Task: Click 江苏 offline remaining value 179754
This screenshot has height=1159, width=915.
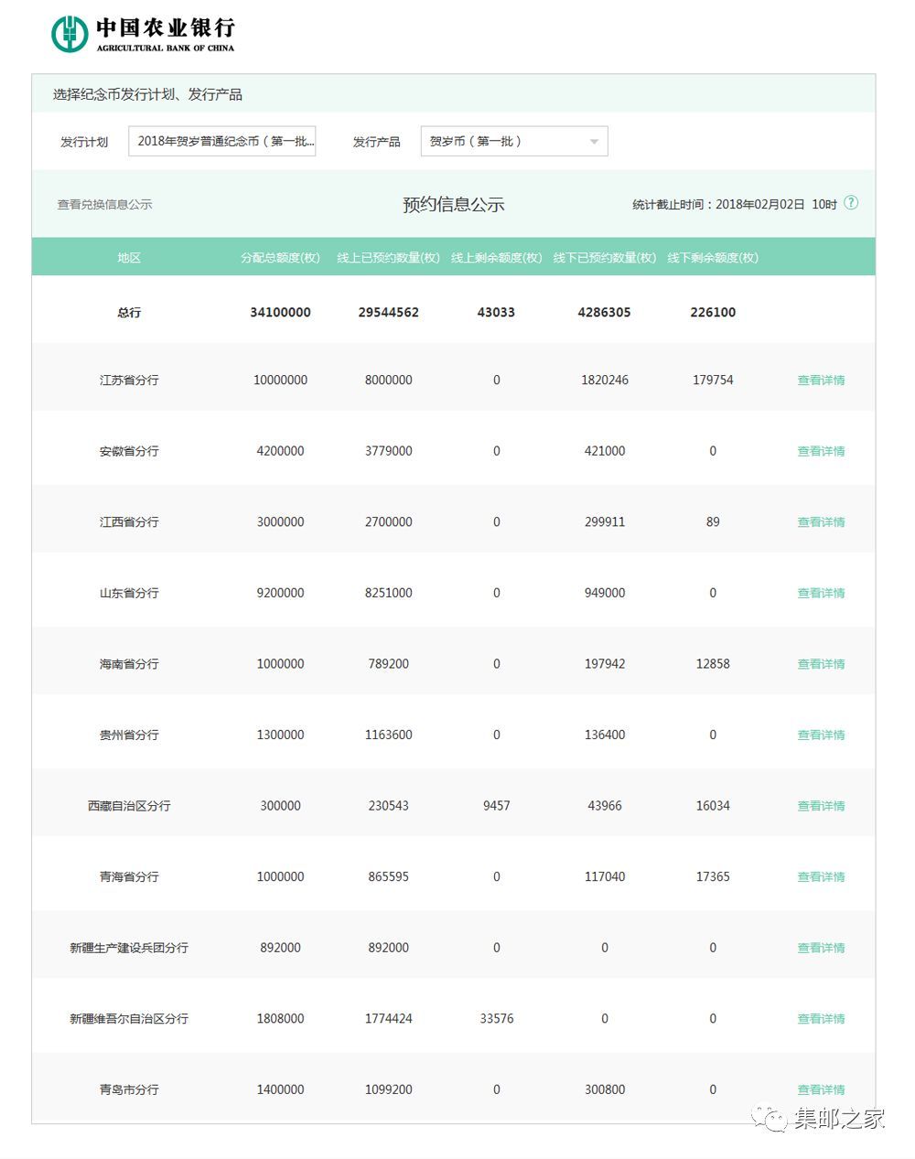Action: click(713, 380)
